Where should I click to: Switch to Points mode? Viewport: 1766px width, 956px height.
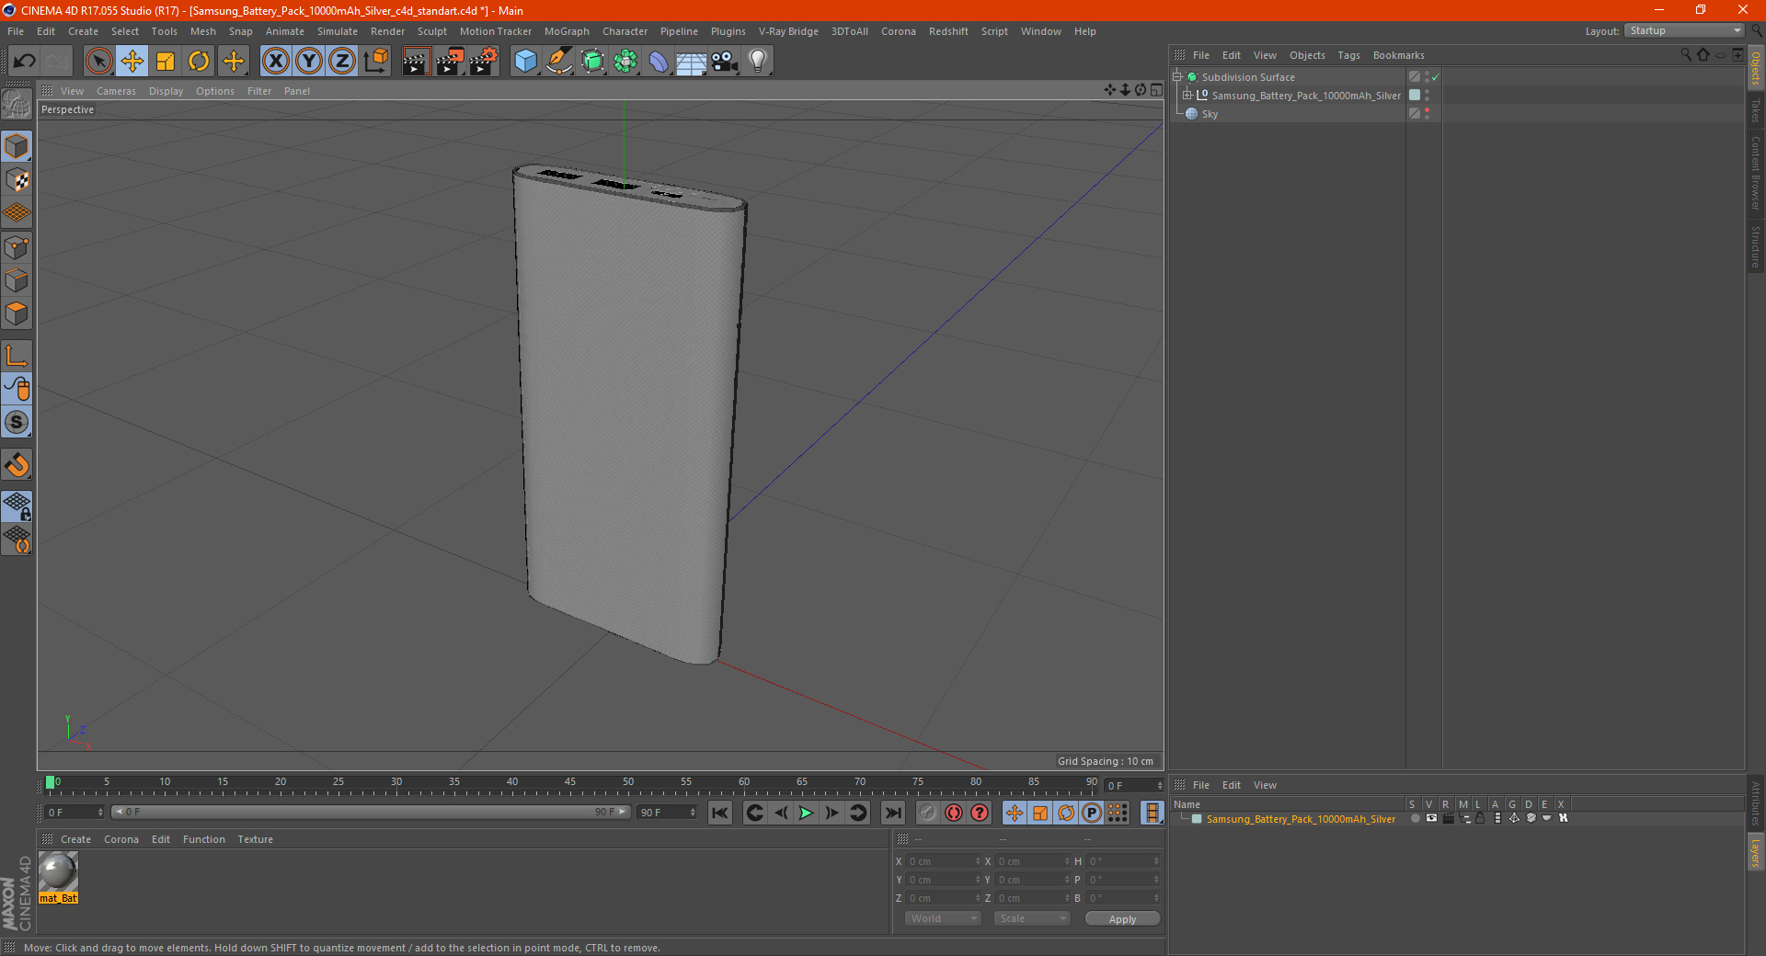coord(17,247)
